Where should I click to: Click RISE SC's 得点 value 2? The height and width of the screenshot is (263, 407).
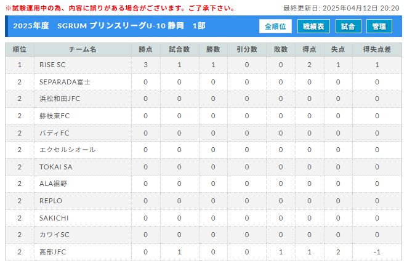click(x=309, y=65)
